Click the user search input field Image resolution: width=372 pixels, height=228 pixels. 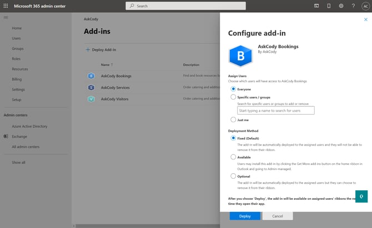[275, 110]
